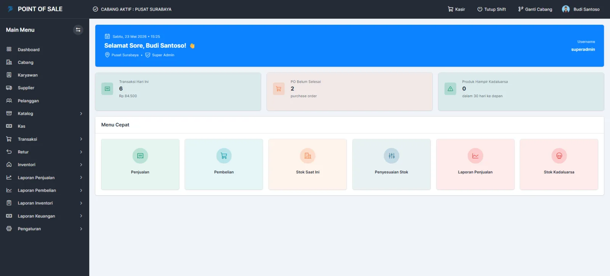Click the 'Rp 84.500' transaction amount
This screenshot has height=276, width=610.
pyautogui.click(x=128, y=96)
